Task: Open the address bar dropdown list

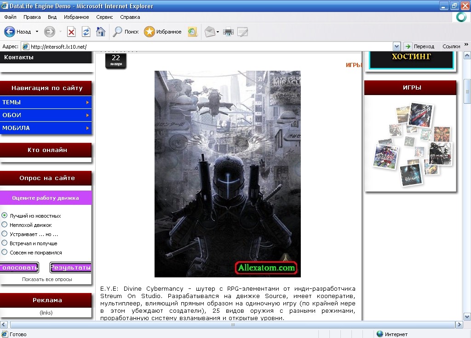Action: point(396,46)
